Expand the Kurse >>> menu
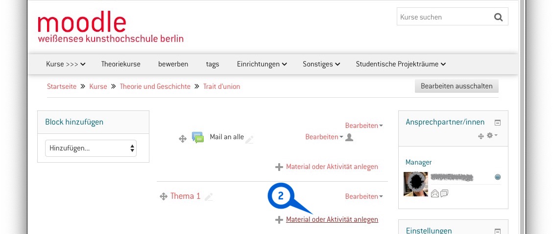 66,64
